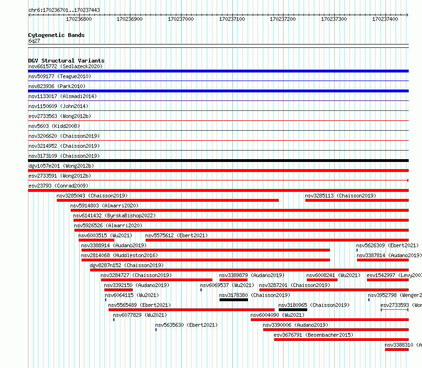The height and width of the screenshot is (368, 422).
Task: Open nsv1133017 (Alsmadi2014) variant details
Action: (x=63, y=96)
